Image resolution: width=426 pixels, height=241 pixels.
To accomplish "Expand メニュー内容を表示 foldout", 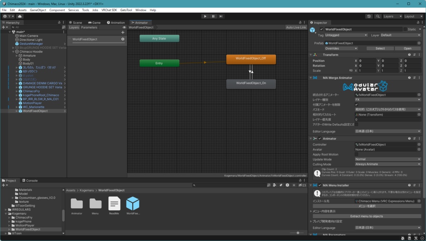I will [x=311, y=211].
